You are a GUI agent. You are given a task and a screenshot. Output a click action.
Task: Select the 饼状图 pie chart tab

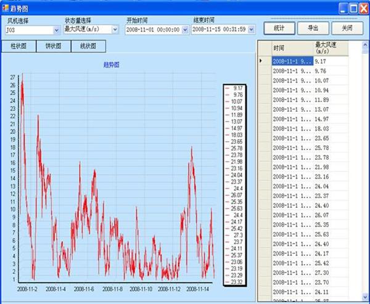pyautogui.click(x=53, y=46)
